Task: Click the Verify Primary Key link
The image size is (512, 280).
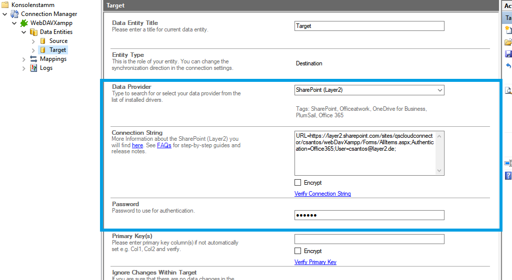Action: (x=315, y=262)
